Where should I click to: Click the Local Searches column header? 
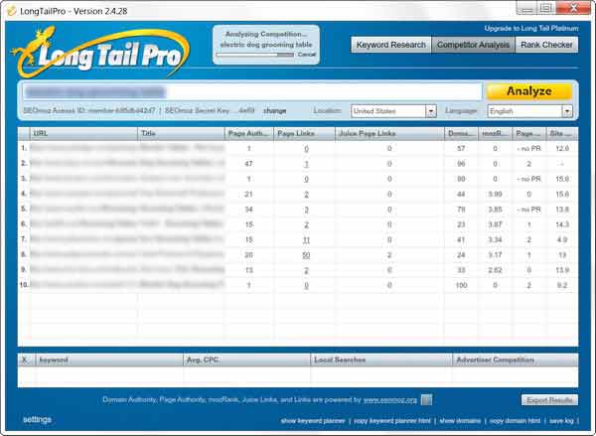point(381,360)
